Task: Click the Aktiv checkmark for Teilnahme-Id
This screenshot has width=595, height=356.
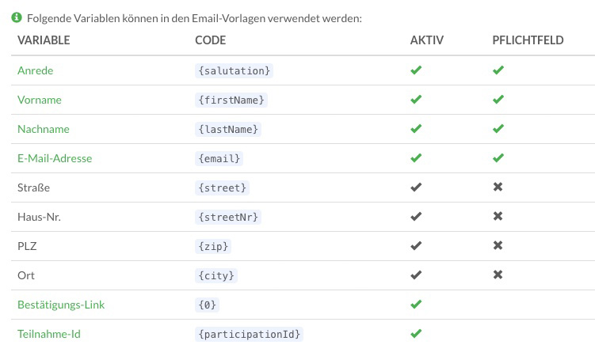Action: coord(416,333)
